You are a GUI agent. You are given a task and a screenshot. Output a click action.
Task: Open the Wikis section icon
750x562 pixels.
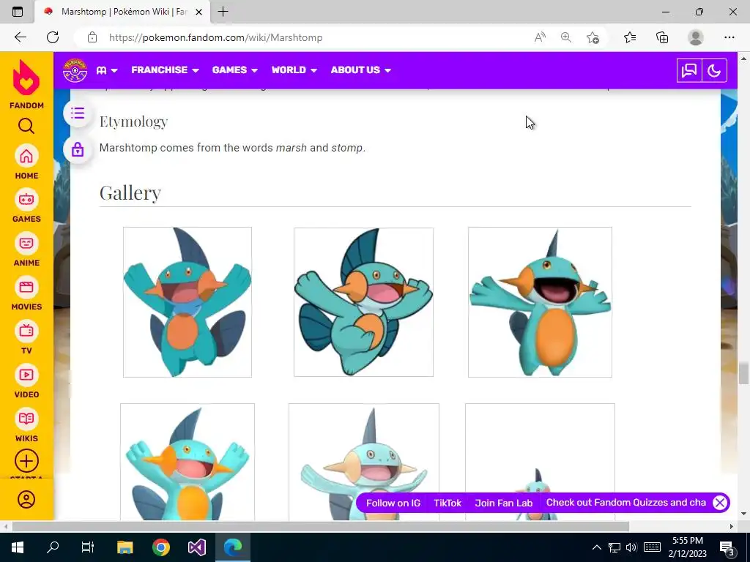pyautogui.click(x=26, y=419)
